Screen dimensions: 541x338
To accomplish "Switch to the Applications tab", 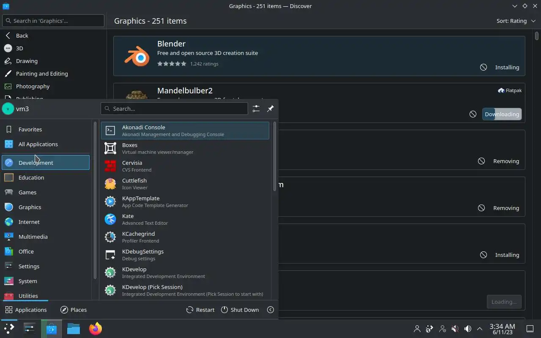I will 26,310.
